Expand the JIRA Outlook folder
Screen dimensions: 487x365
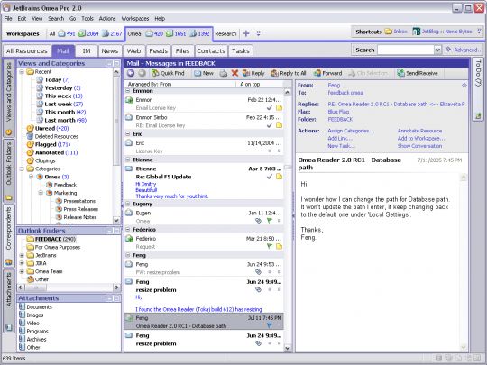click(22, 263)
